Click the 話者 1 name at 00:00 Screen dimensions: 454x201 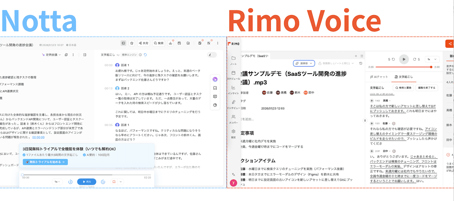(125, 65)
